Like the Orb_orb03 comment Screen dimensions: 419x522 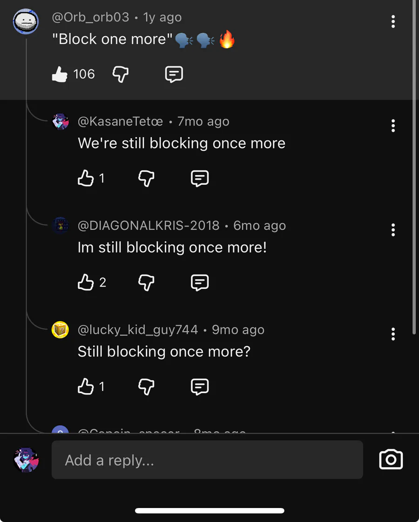[x=60, y=74]
